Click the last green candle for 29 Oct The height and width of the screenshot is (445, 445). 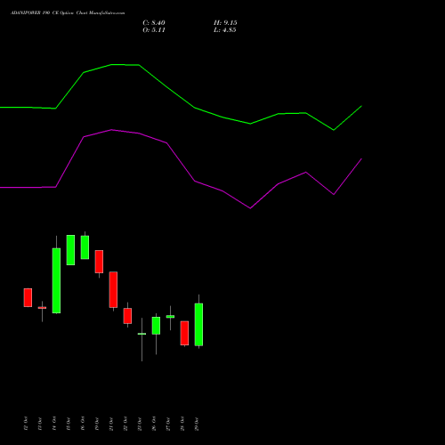(198, 325)
